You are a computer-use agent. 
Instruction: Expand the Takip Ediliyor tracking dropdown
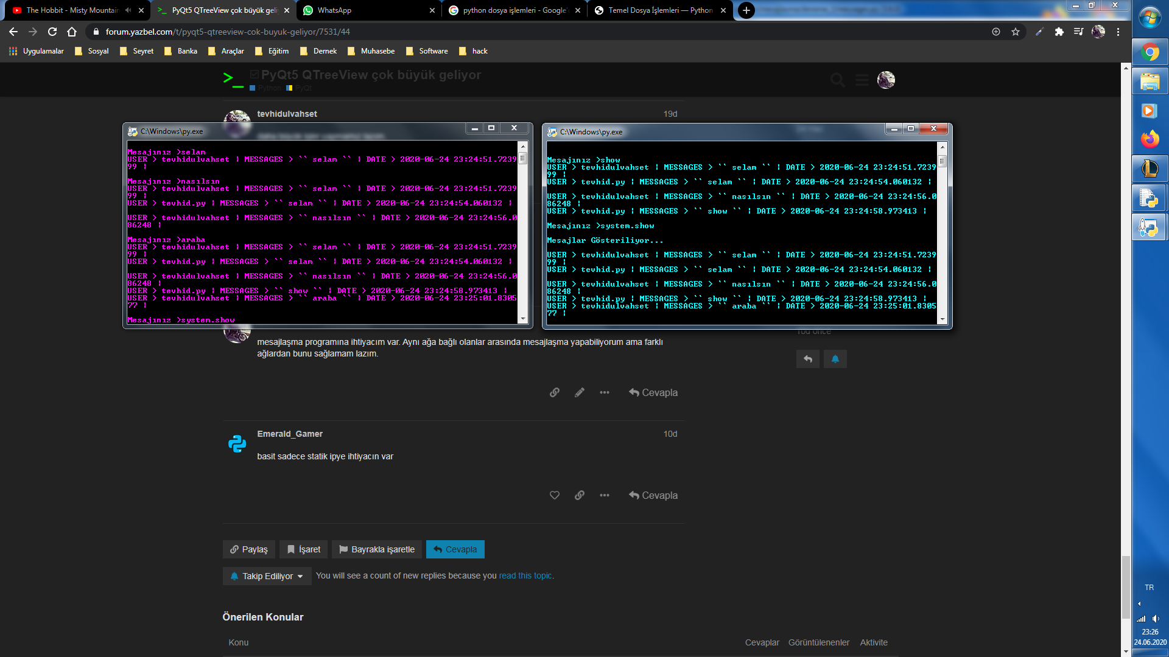(x=267, y=576)
